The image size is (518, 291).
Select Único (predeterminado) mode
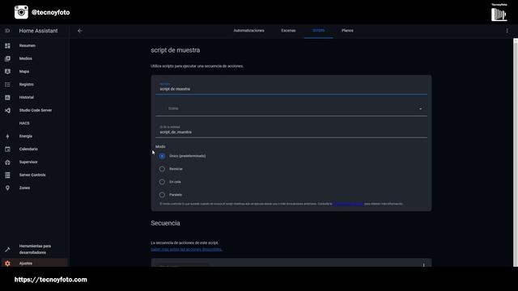162,156
